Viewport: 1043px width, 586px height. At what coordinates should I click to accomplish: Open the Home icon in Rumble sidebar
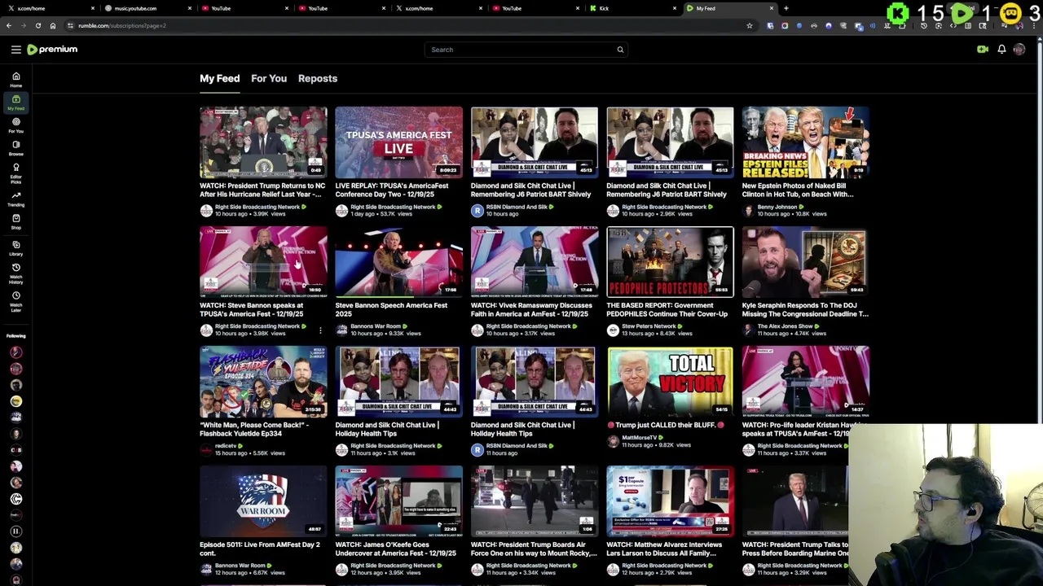coord(15,80)
